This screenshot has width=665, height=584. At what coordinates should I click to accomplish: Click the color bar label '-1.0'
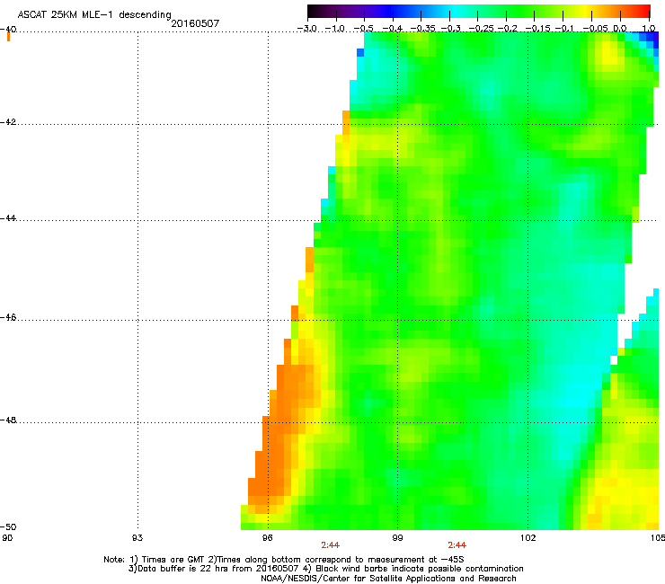point(335,29)
